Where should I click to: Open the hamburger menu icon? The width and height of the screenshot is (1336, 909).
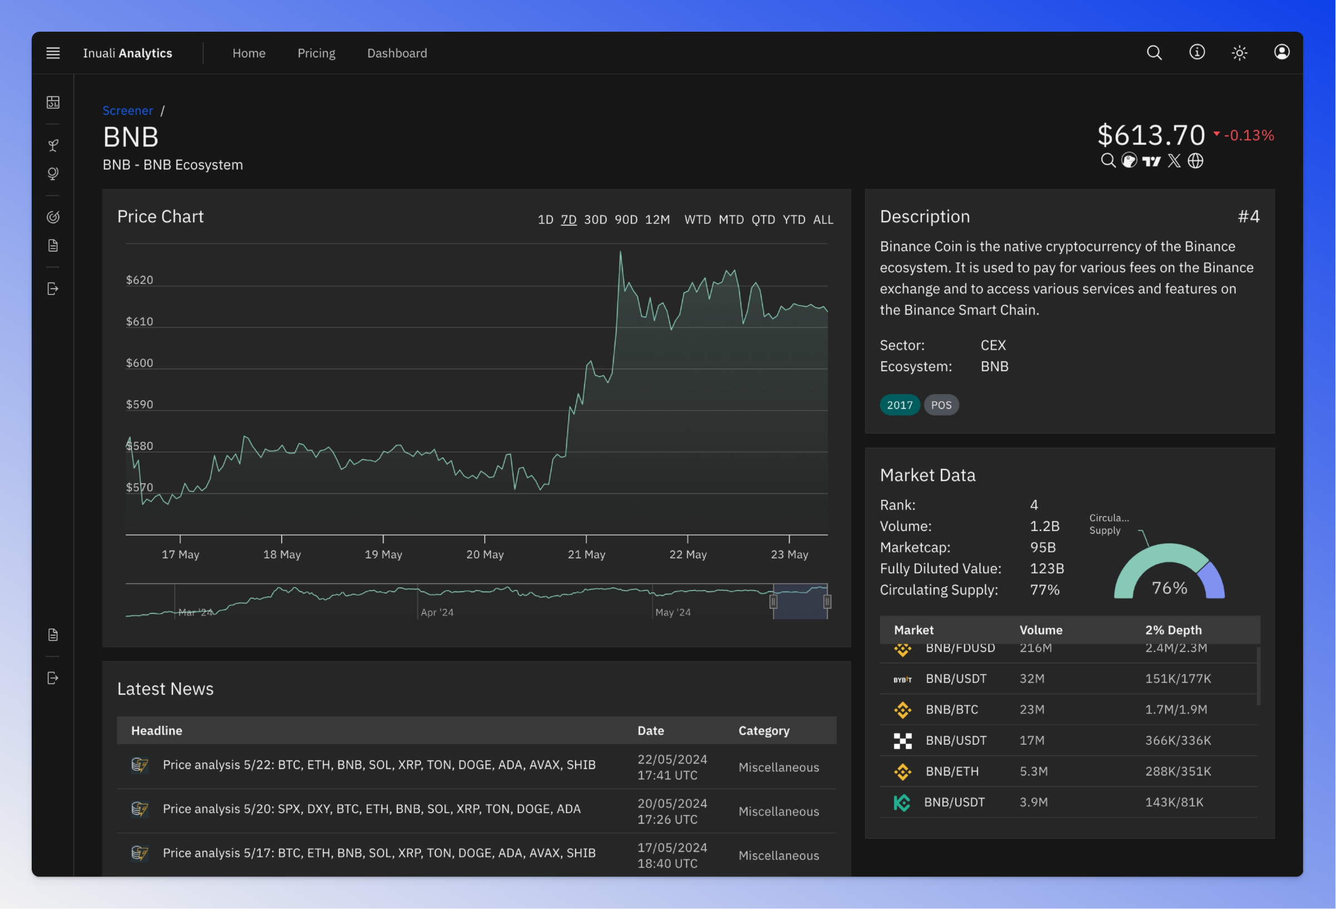(53, 53)
